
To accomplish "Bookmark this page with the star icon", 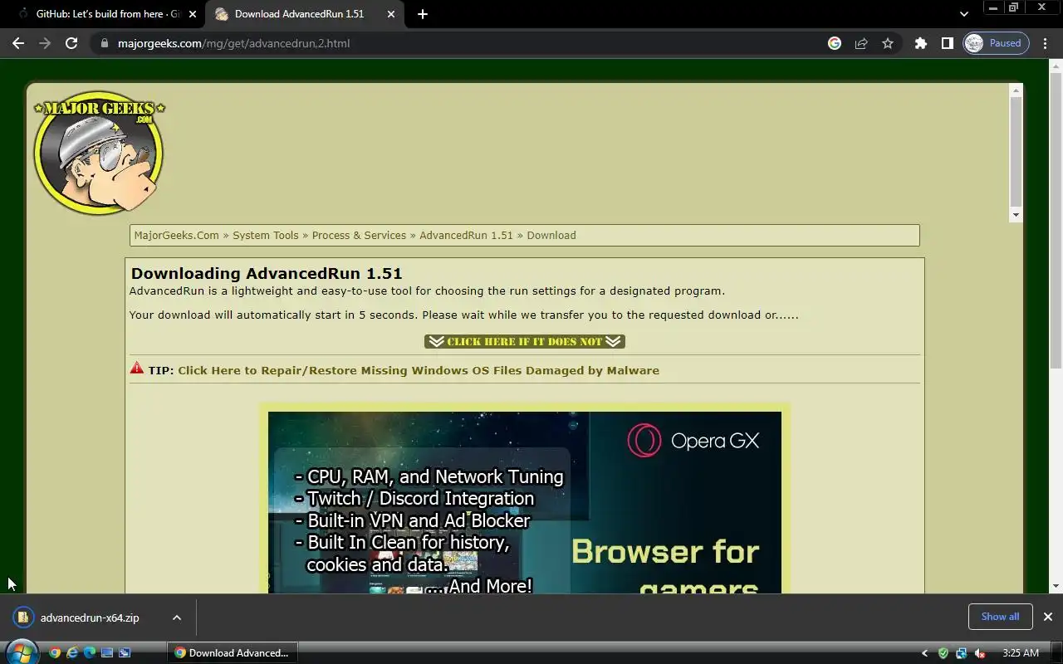I will 888,43.
